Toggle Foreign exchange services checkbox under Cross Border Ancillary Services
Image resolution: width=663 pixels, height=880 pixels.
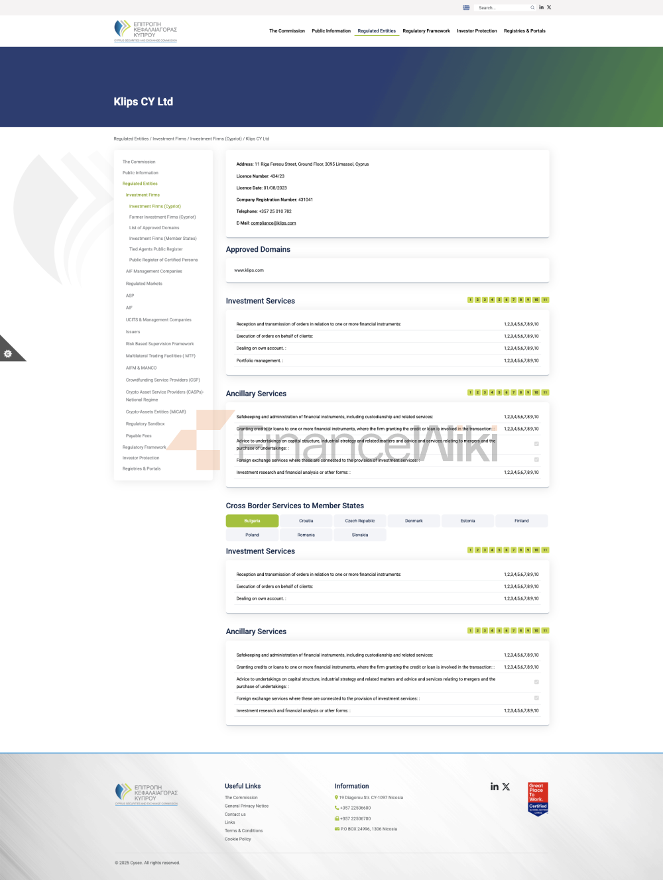(536, 698)
